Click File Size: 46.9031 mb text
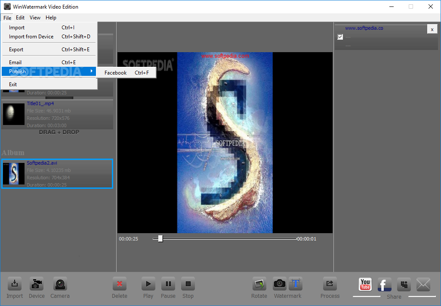Viewport: 441px width, 306px height. (49, 111)
